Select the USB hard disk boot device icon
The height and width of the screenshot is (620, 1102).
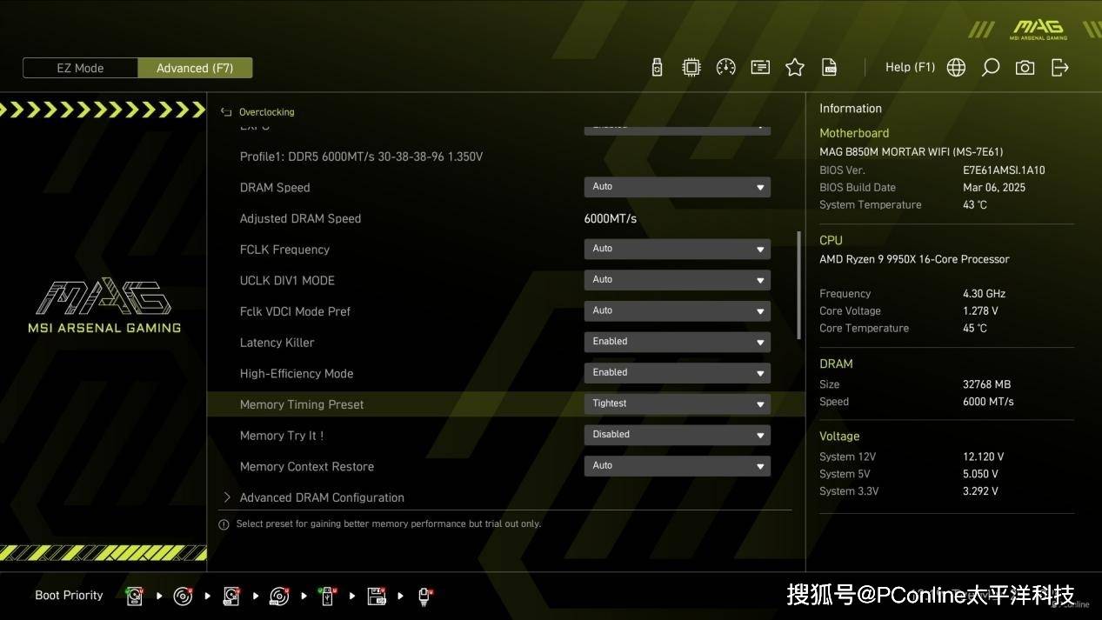pos(231,596)
